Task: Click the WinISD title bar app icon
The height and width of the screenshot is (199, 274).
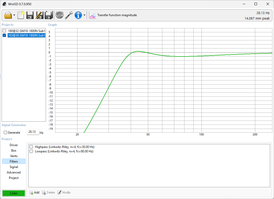Action: [4, 4]
